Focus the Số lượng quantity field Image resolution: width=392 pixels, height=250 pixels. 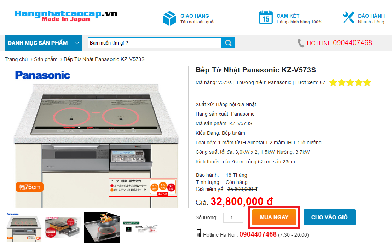[233, 217]
